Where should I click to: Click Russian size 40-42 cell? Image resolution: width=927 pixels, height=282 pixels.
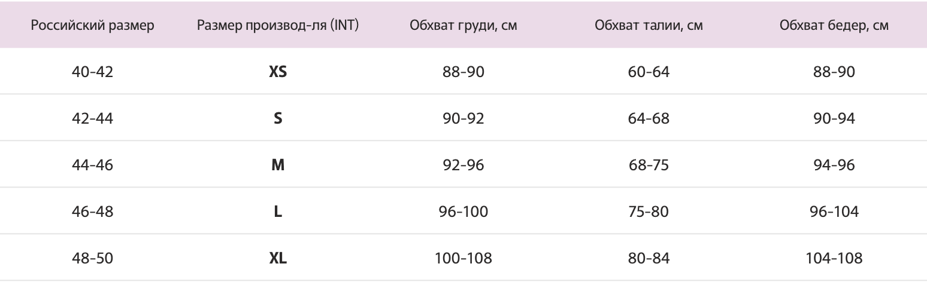(x=93, y=72)
